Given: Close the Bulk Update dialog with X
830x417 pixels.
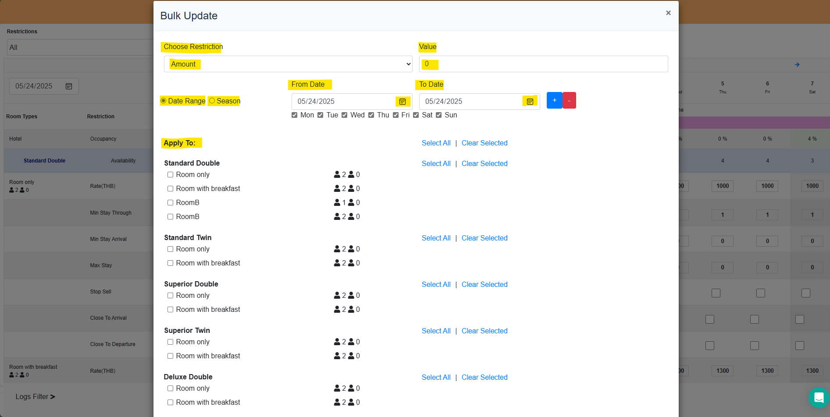Looking at the screenshot, I should pos(668,13).
